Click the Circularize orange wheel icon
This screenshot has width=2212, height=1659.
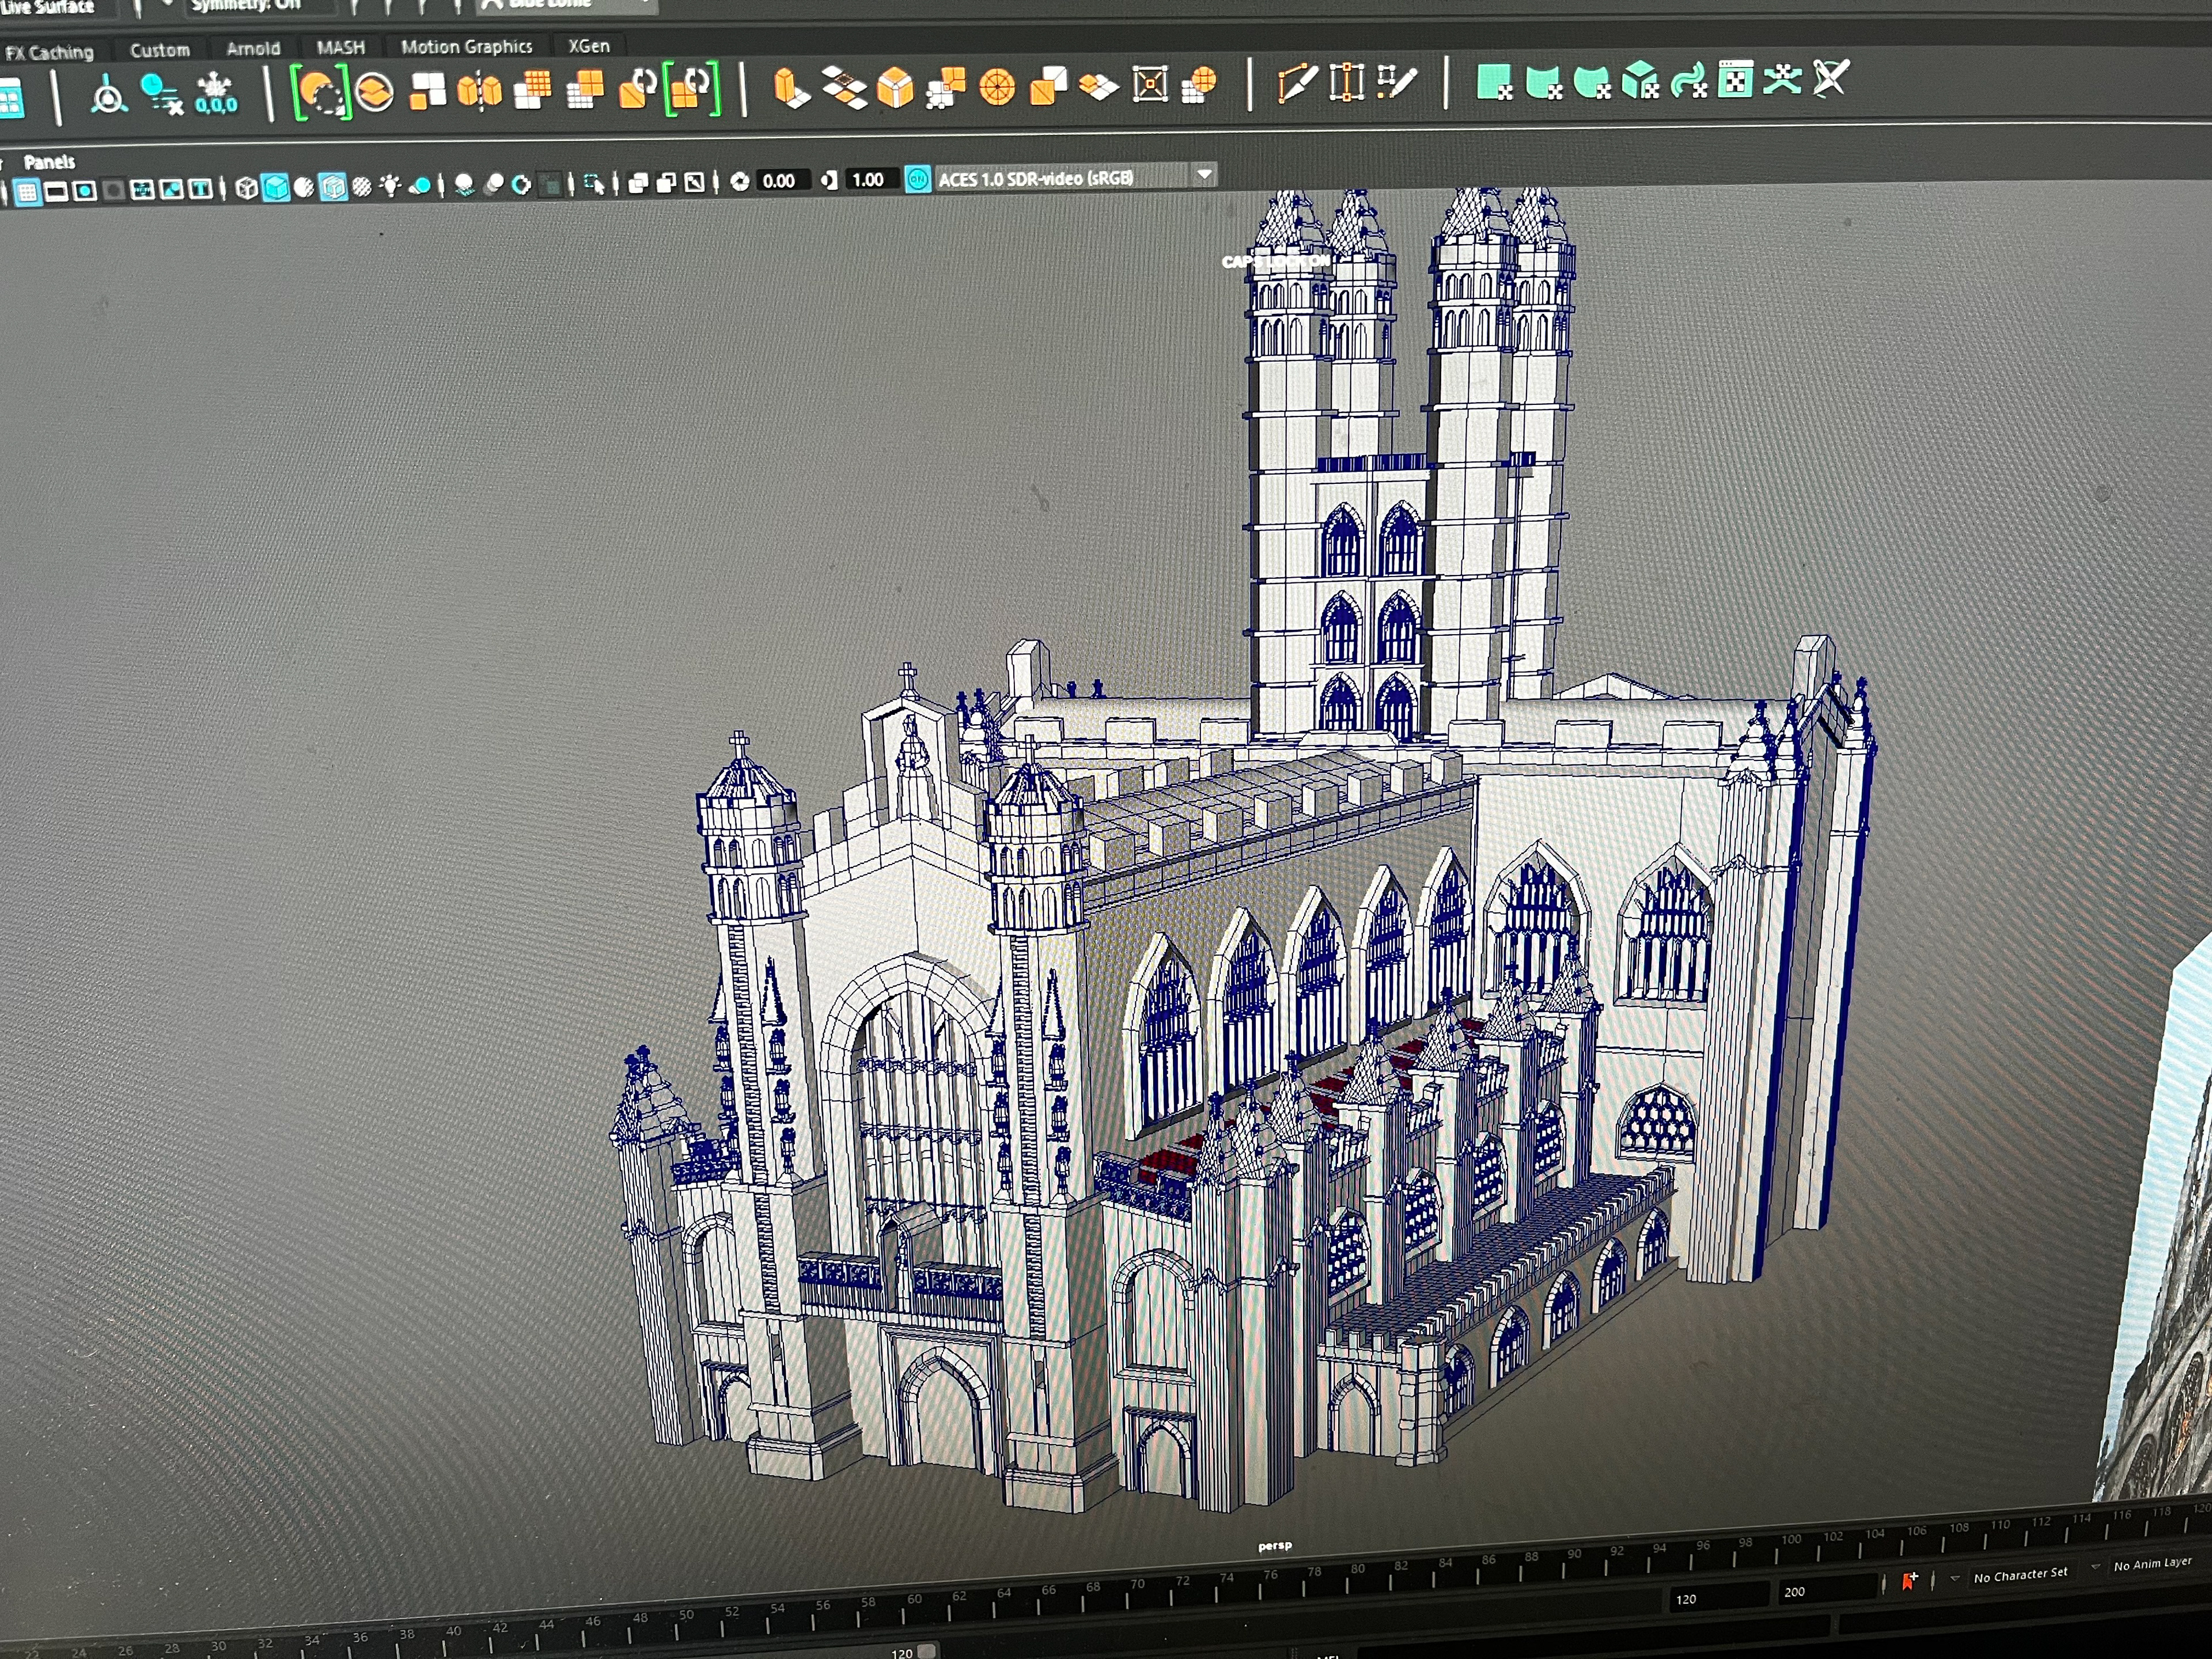coord(997,87)
